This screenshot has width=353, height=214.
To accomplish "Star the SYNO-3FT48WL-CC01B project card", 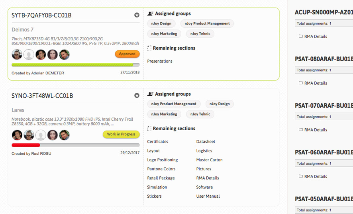I will (137, 96).
